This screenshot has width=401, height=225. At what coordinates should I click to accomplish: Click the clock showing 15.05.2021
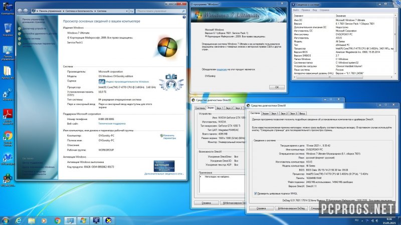point(389,221)
